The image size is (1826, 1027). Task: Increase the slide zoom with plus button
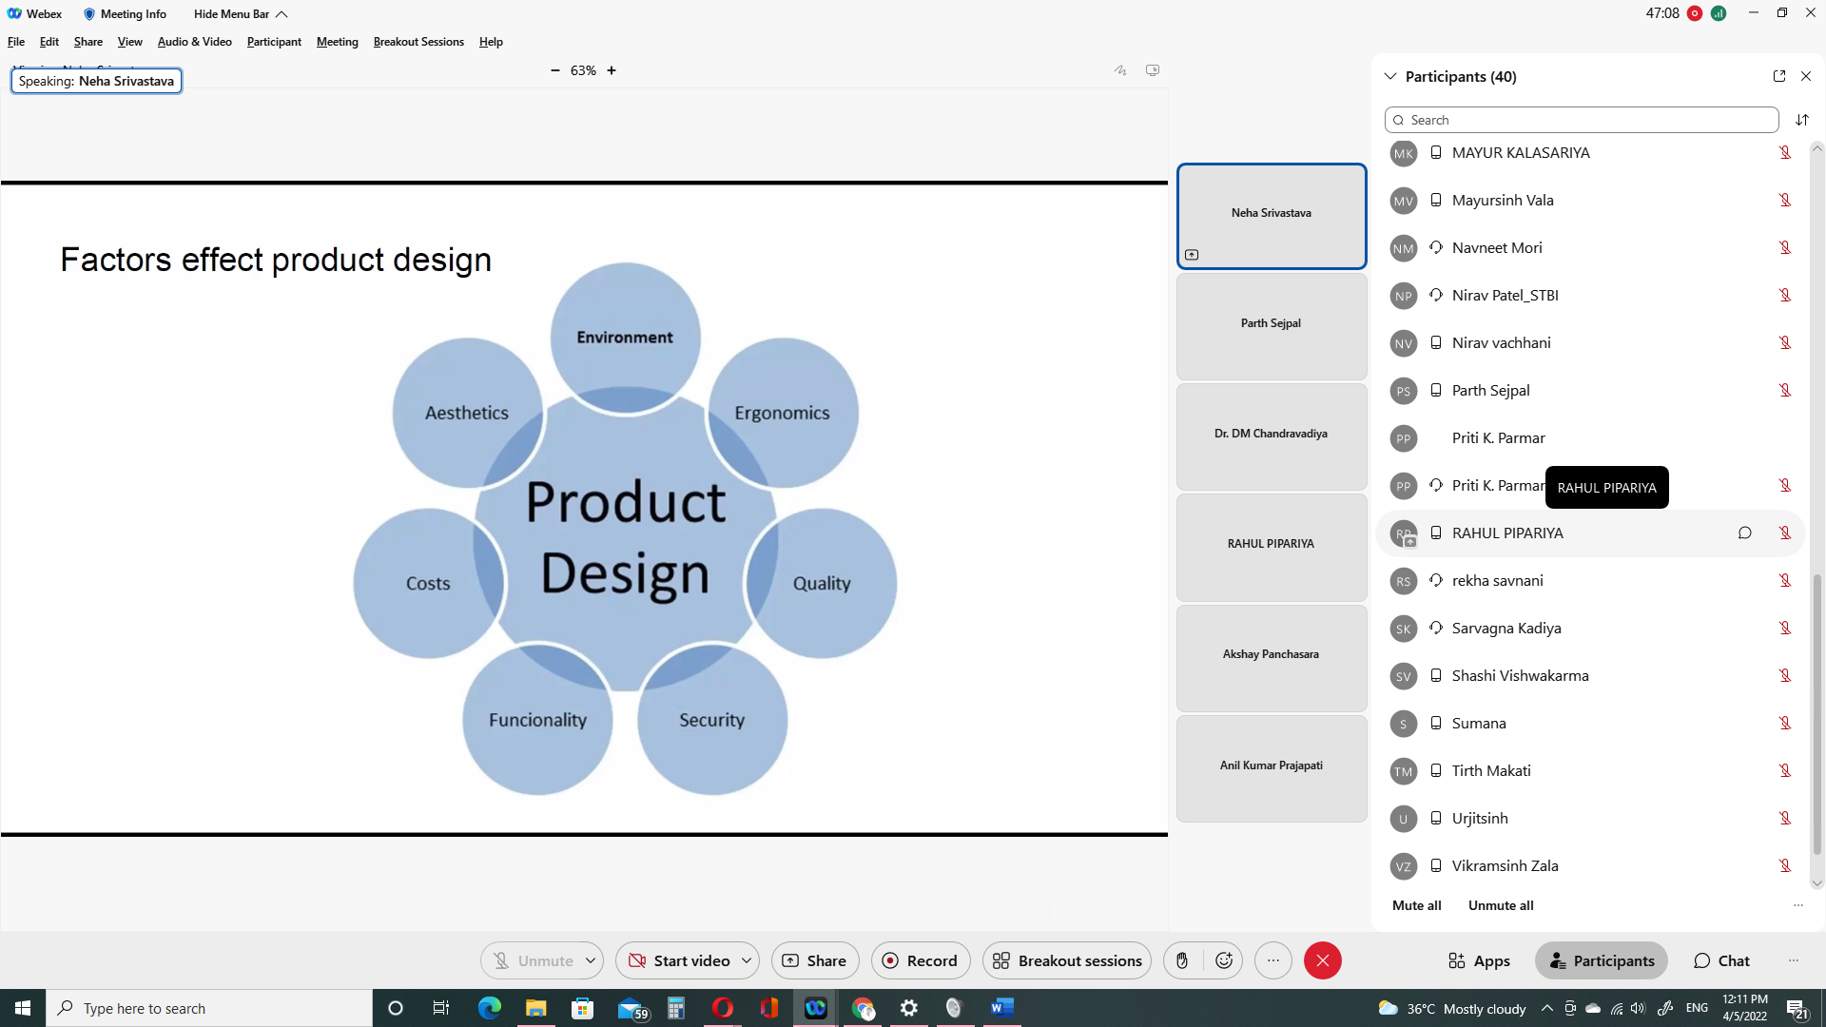coord(612,70)
